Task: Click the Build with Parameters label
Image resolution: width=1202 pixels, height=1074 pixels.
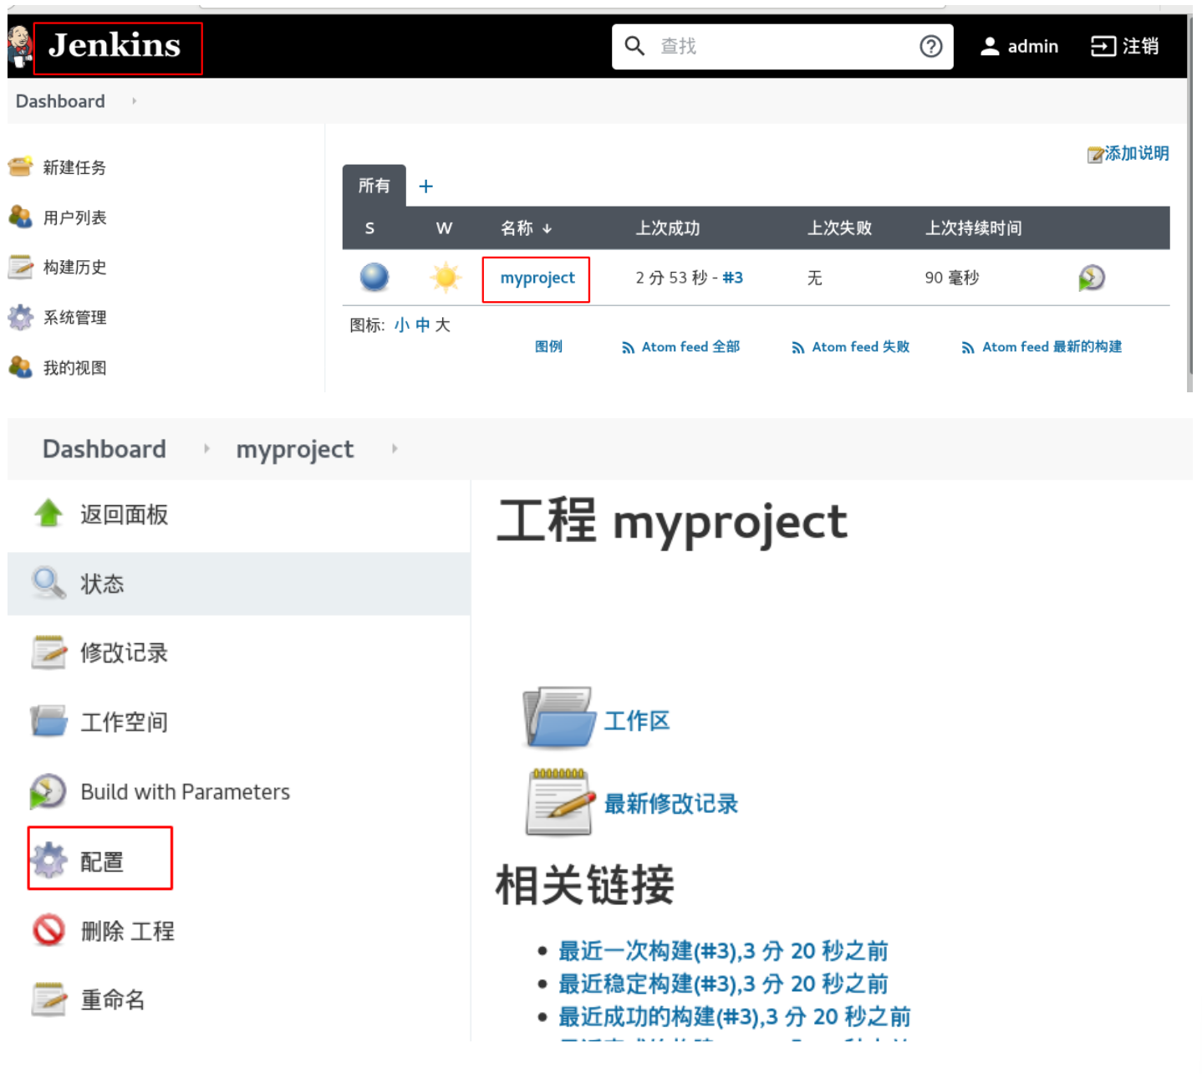Action: (x=186, y=792)
